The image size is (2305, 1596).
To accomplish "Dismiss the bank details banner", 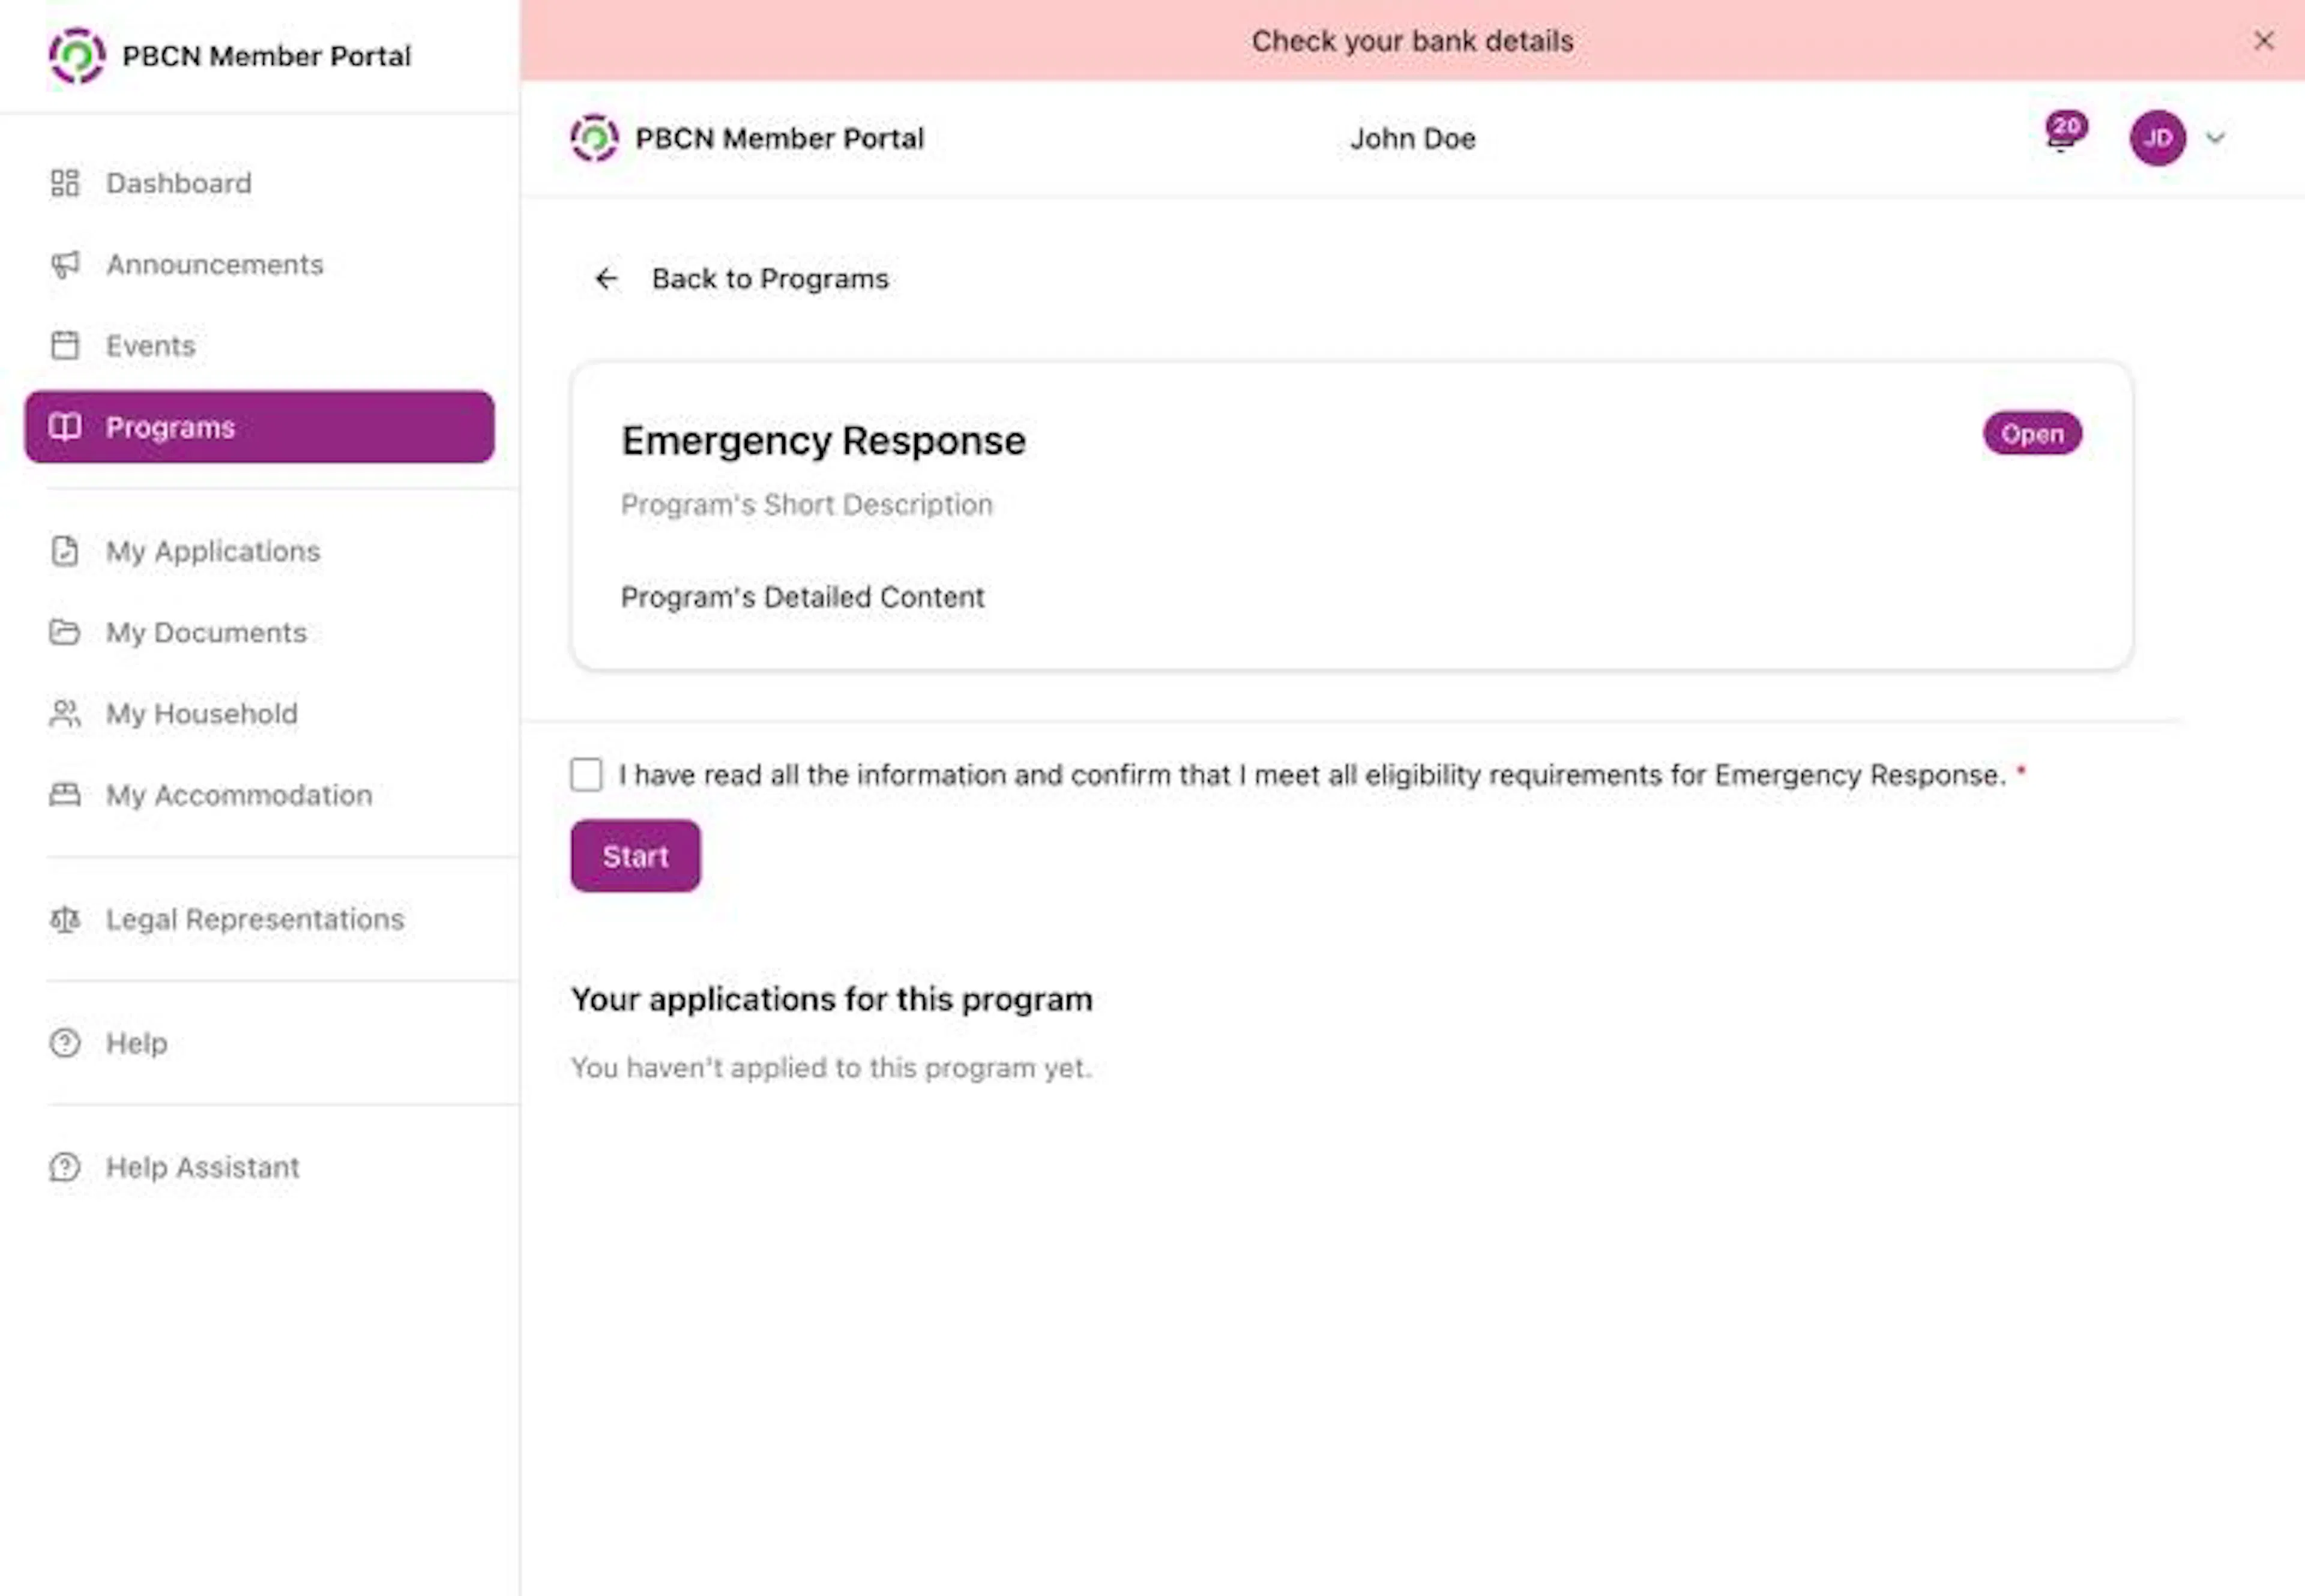I will coord(2264,40).
